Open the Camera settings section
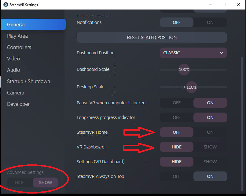 16,92
